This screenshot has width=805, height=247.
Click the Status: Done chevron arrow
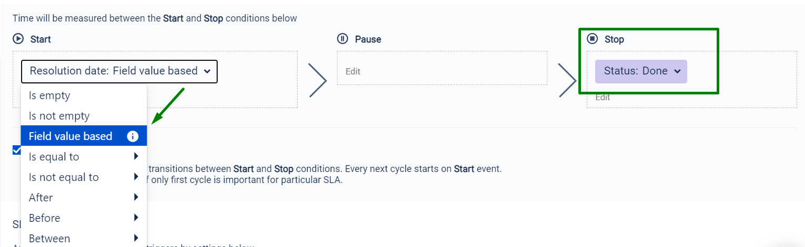click(677, 71)
